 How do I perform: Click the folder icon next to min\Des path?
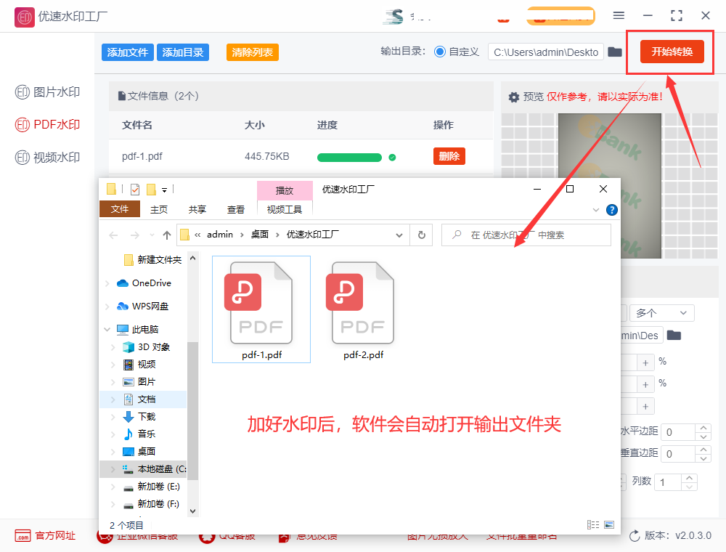pyautogui.click(x=674, y=336)
